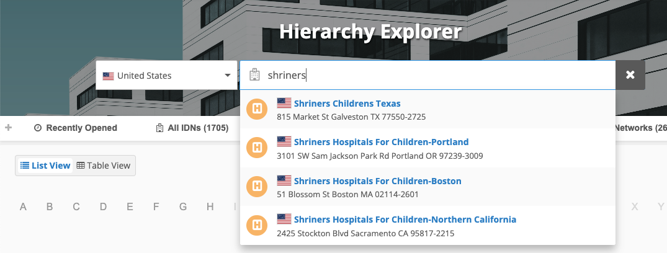Click address 2425 Stockton Blvd Sacramento CA
Image resolution: width=667 pixels, height=253 pixels.
(x=365, y=233)
